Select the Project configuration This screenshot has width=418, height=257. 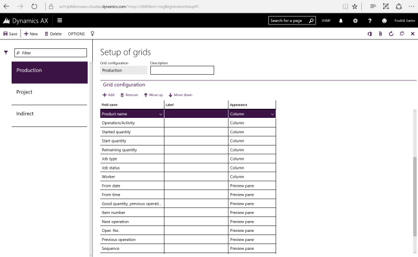pyautogui.click(x=50, y=94)
